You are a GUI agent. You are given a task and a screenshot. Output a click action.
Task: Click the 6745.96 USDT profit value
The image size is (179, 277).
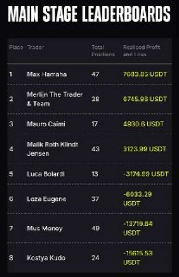(x=145, y=99)
